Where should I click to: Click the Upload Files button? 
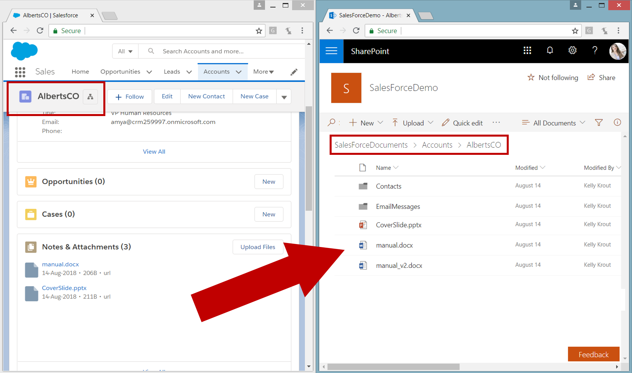click(x=258, y=247)
